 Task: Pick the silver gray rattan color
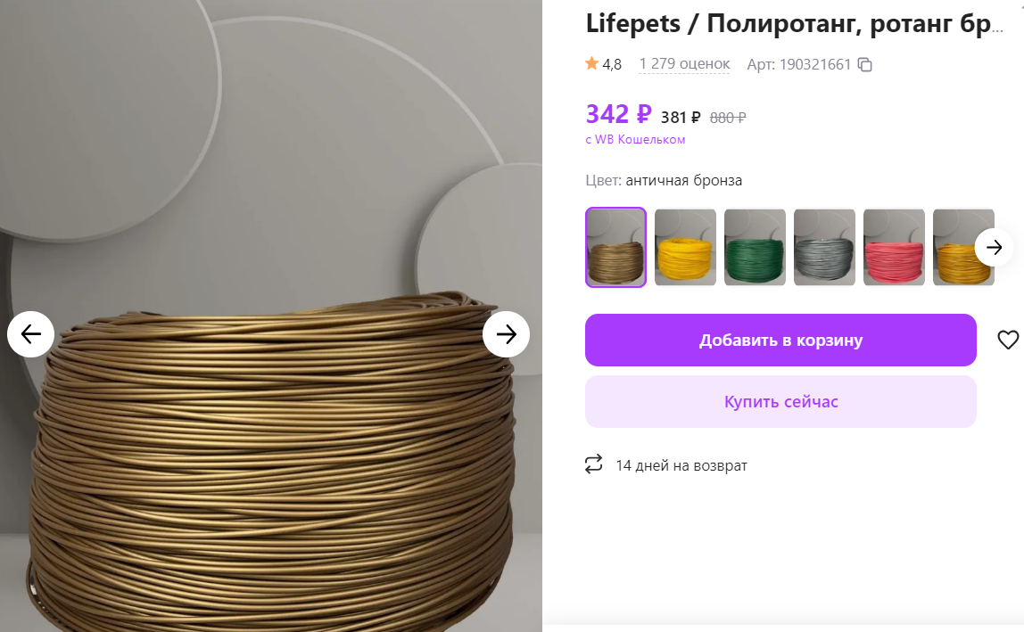point(824,248)
